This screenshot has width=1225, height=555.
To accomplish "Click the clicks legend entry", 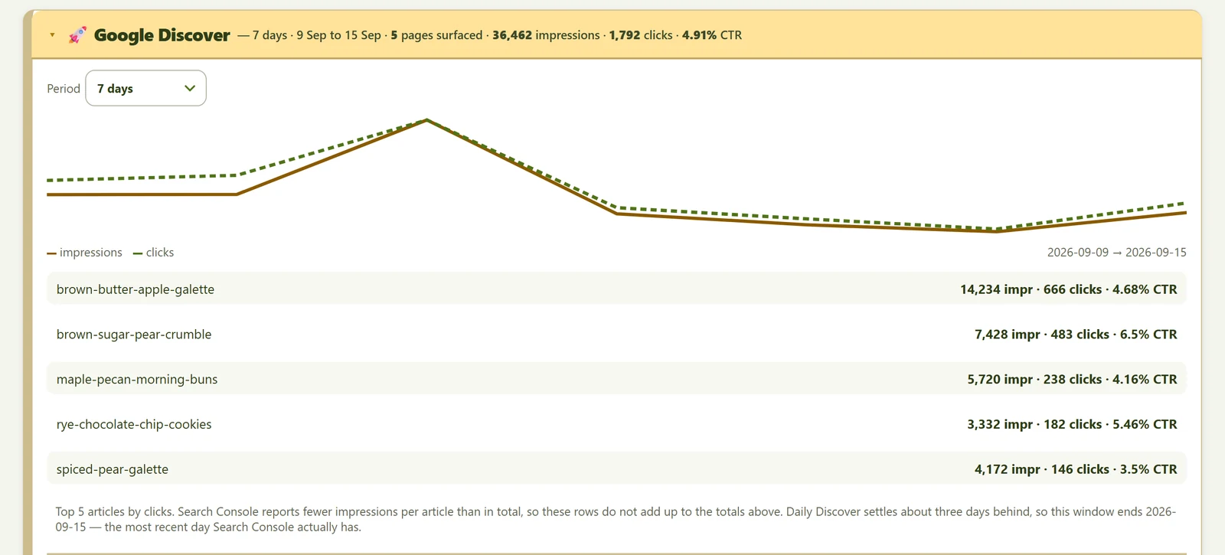I will (x=153, y=253).
